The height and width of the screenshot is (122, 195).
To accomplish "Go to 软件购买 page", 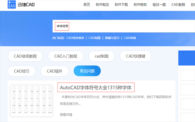I will pos(102,5).
